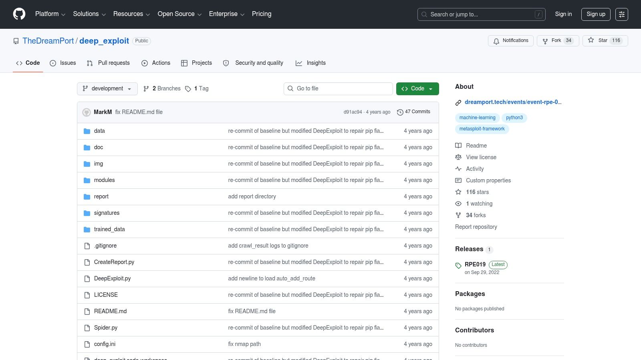This screenshot has height=360, width=641.
Task: Select the python3 topic tag
Action: pyautogui.click(x=514, y=118)
